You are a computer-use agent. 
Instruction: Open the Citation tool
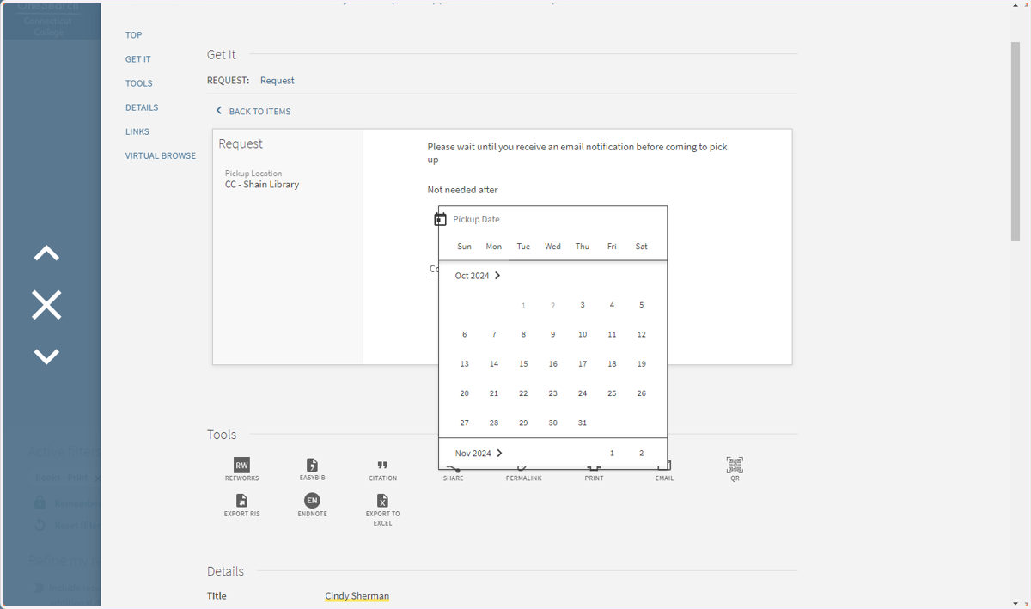(x=382, y=469)
